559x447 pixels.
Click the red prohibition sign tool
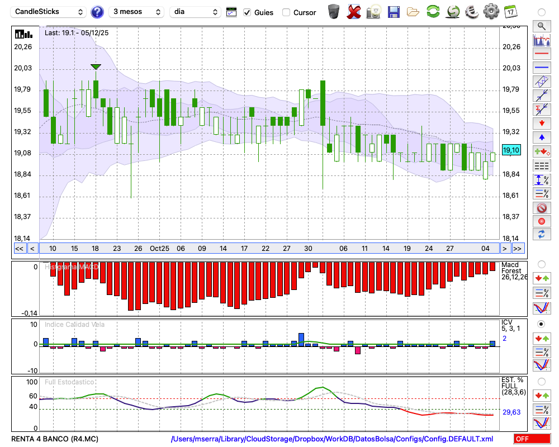pos(541,208)
